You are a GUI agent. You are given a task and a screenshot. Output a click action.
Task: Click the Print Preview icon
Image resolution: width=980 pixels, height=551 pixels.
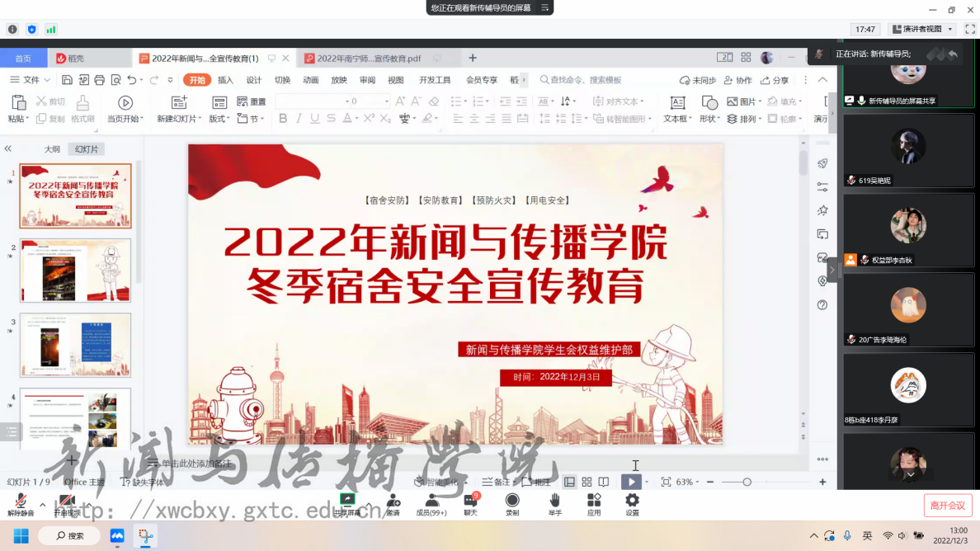(115, 80)
